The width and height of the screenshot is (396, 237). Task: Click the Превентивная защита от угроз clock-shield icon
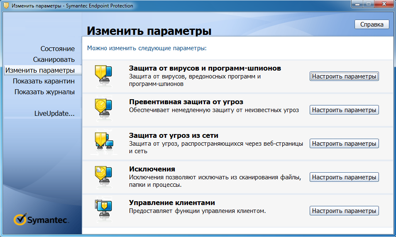tap(103, 108)
